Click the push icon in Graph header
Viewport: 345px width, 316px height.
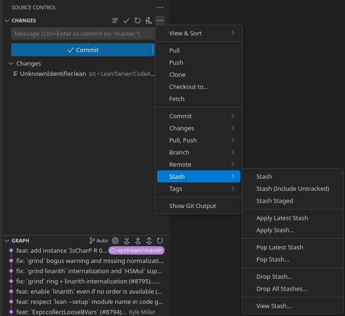[x=149, y=241]
